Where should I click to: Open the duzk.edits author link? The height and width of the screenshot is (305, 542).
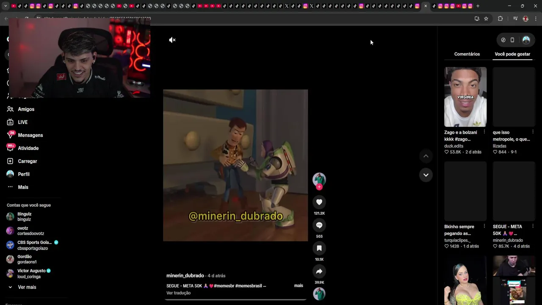coord(454,146)
